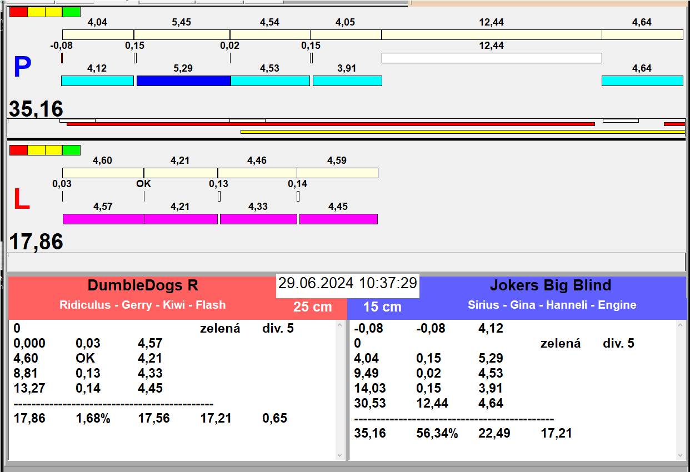Click the cream 4,60 segment in lane L
690x472 pixels.
103,173
